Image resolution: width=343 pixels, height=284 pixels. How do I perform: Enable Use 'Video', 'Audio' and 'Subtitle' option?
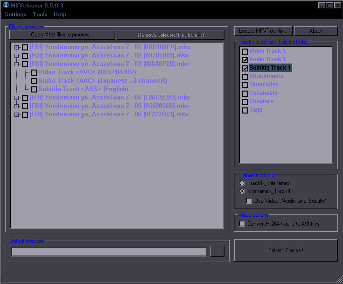249,201
